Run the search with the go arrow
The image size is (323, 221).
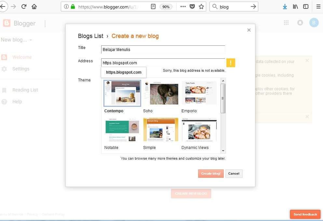tap(253, 6)
